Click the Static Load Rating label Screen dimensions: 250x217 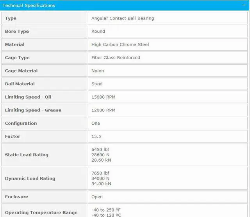[27, 155]
